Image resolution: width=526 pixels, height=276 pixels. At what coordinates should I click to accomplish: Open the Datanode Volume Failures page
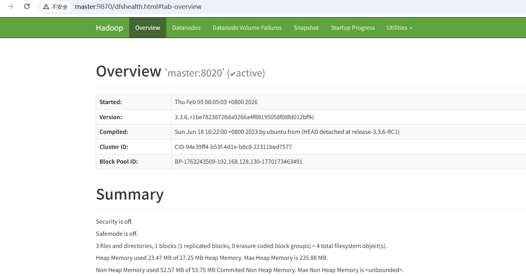[x=247, y=27]
